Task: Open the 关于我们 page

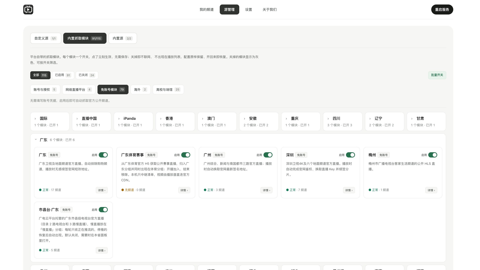Action: [269, 9]
